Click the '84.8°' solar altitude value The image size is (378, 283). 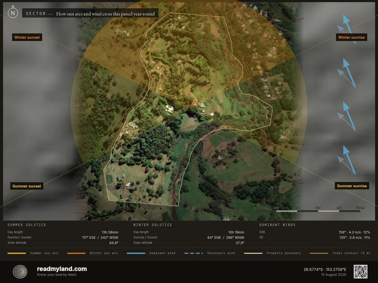point(114,243)
